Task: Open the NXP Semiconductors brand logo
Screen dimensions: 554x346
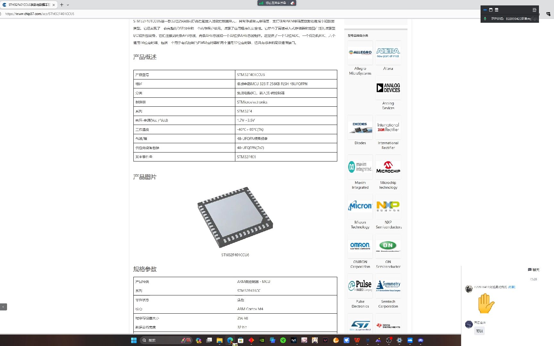Action: pyautogui.click(x=388, y=206)
